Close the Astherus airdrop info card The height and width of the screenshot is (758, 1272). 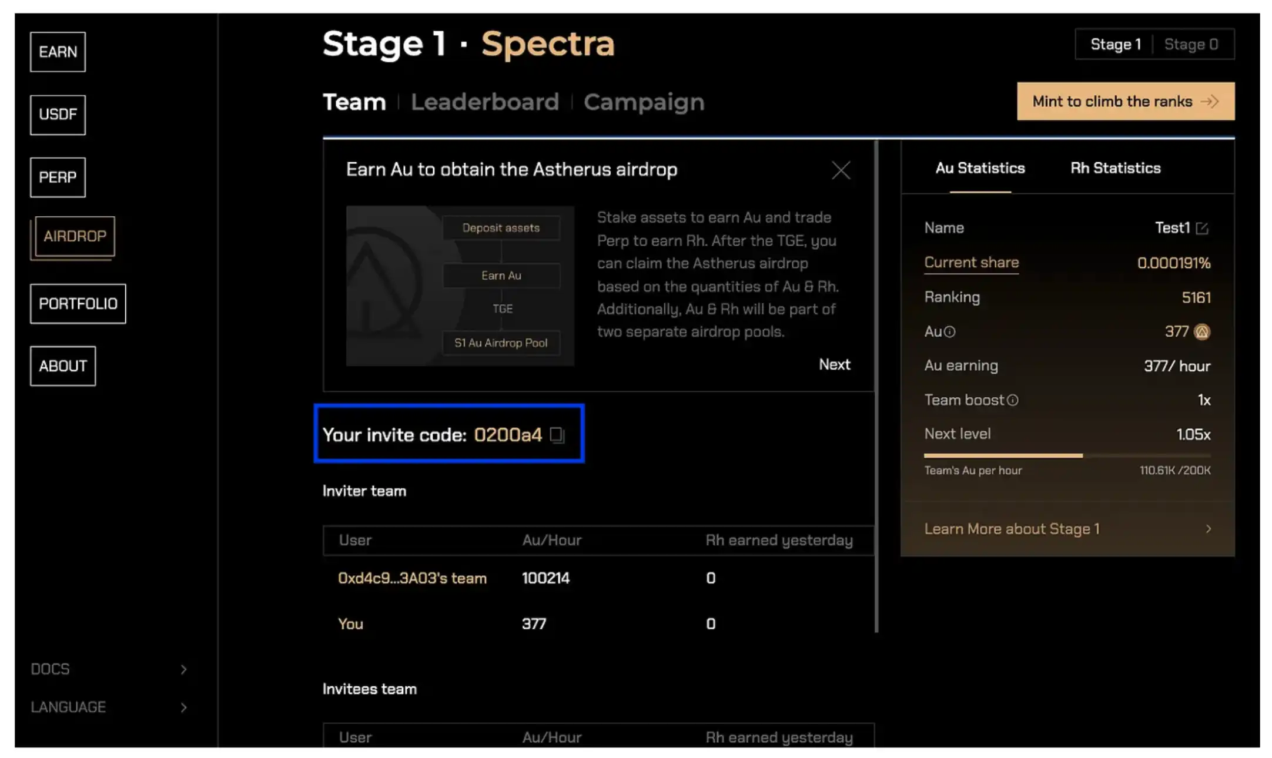[841, 170]
